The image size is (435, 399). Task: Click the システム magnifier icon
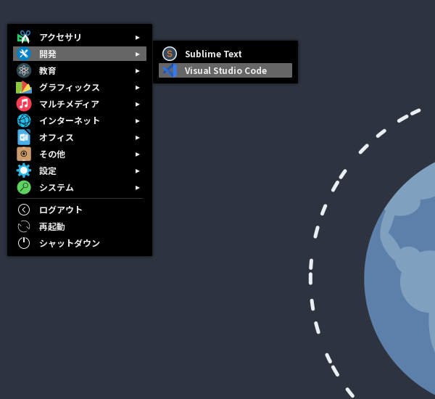[24, 187]
